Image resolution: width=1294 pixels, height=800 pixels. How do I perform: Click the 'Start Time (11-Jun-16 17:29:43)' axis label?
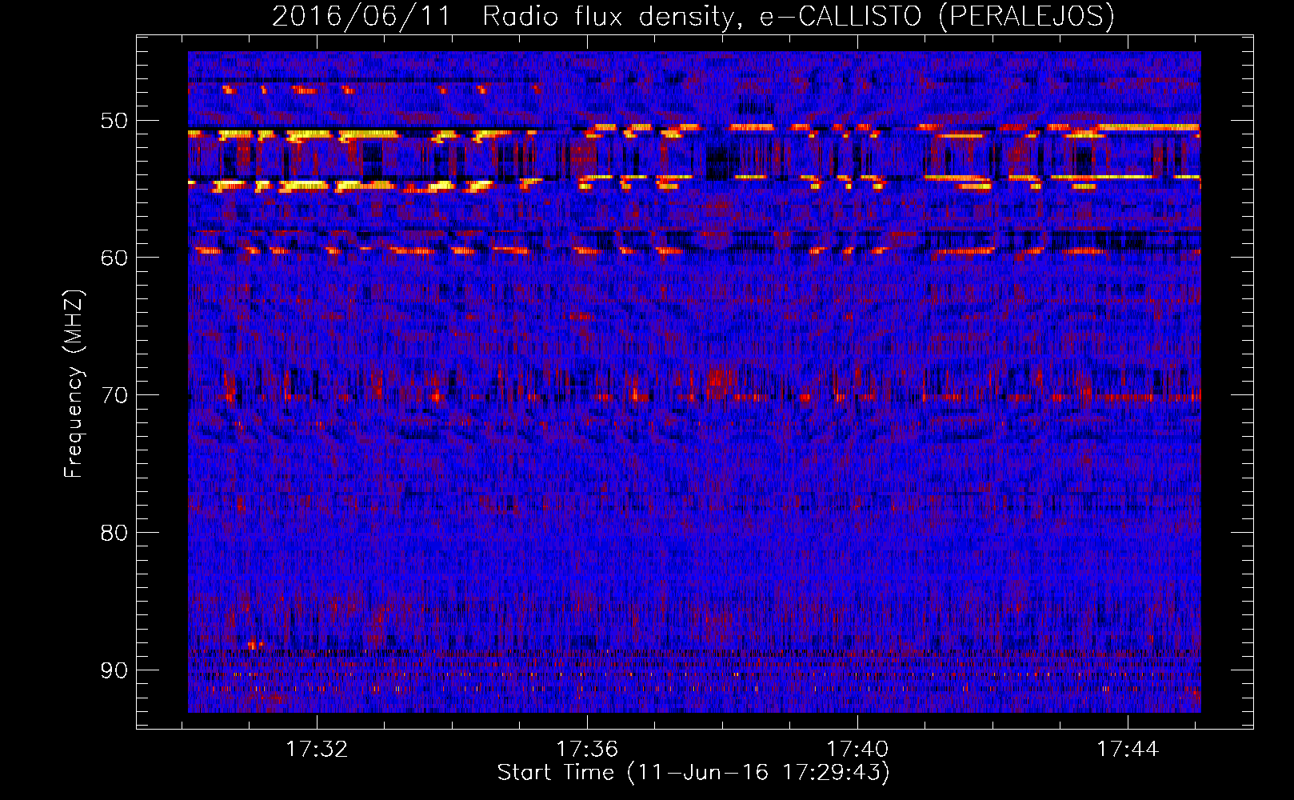pos(693,773)
